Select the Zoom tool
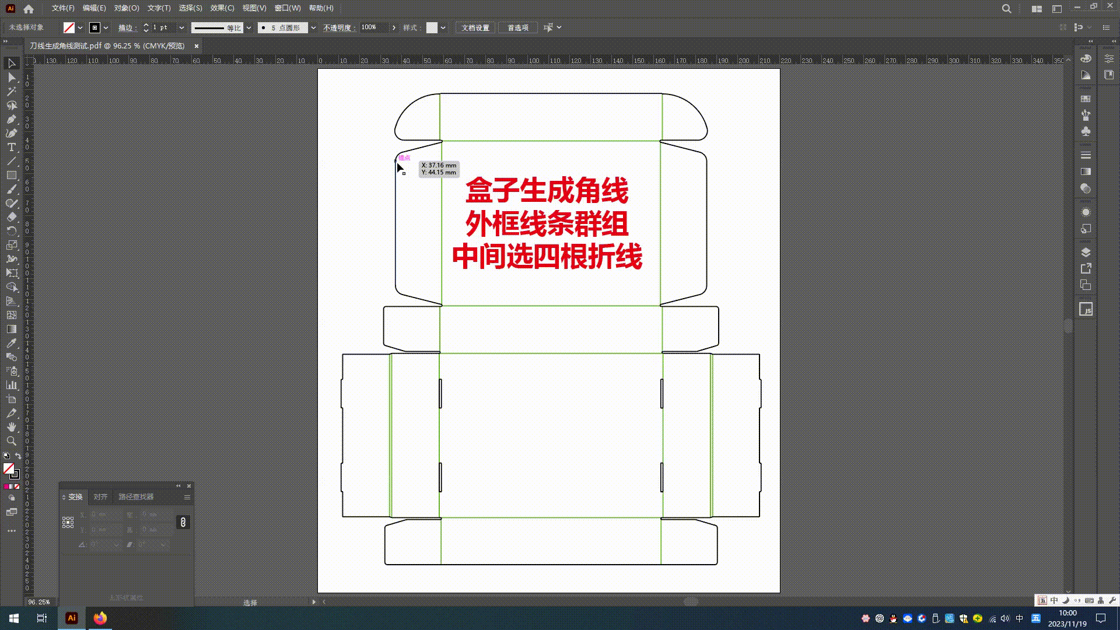 12,441
